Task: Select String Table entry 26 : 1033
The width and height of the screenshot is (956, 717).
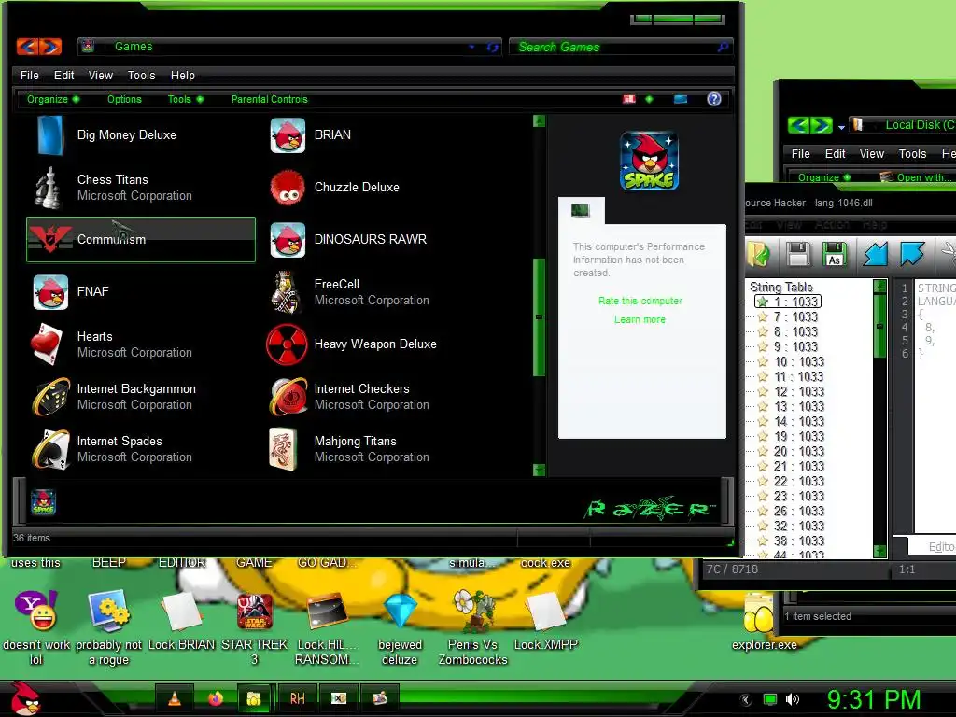Action: [x=798, y=511]
